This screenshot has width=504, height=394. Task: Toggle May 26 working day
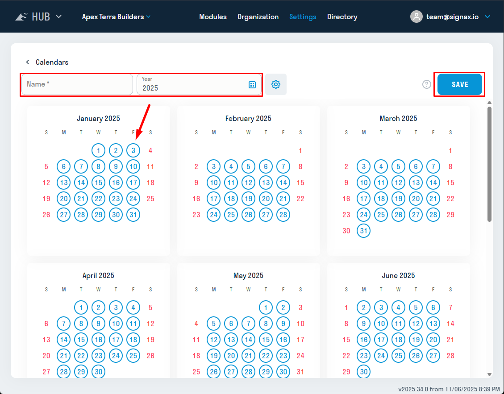(214, 372)
